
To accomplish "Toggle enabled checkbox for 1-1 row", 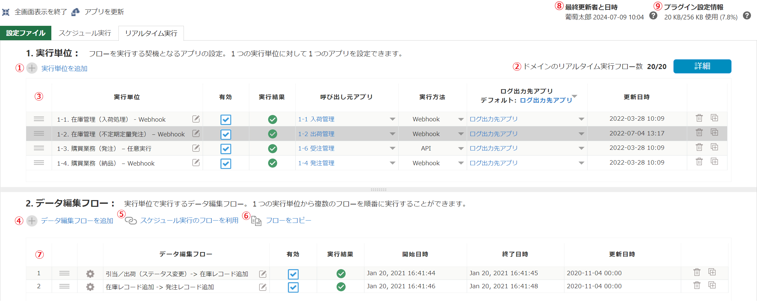I will point(226,120).
